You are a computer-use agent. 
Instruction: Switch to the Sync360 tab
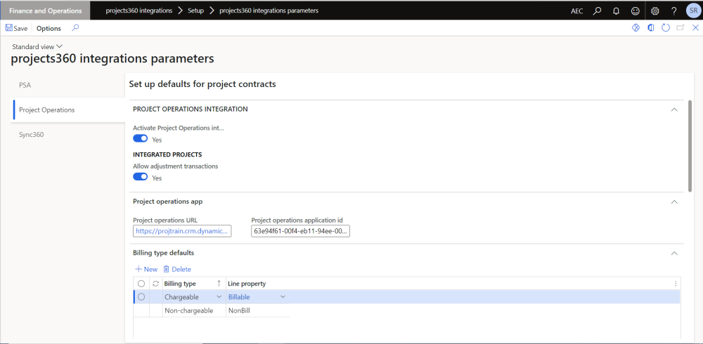pyautogui.click(x=32, y=134)
